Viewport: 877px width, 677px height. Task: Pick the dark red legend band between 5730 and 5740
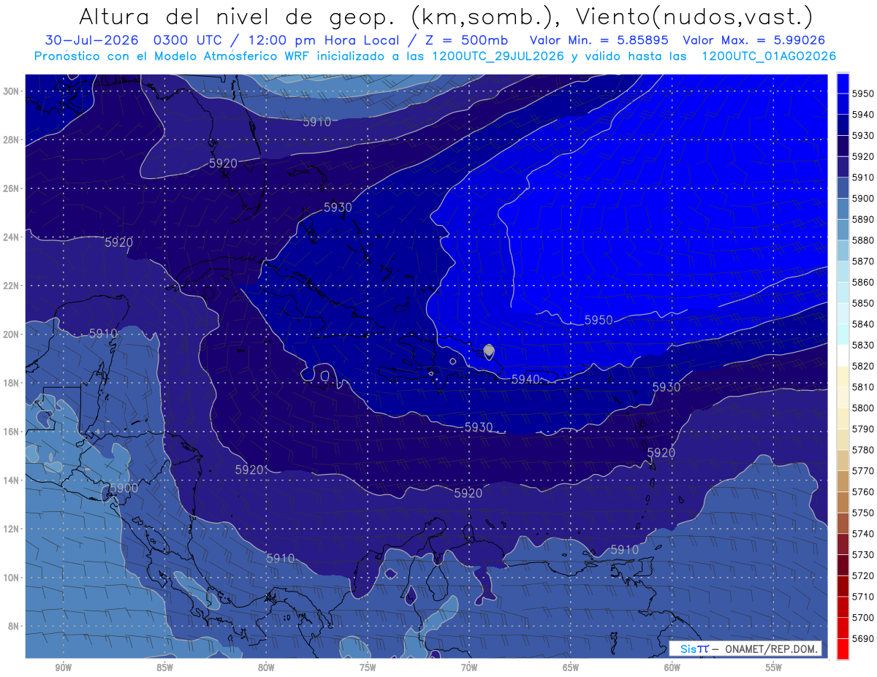click(x=843, y=544)
